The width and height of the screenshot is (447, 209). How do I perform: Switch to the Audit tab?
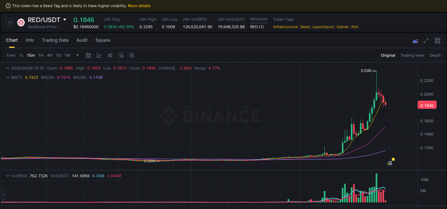click(x=82, y=40)
